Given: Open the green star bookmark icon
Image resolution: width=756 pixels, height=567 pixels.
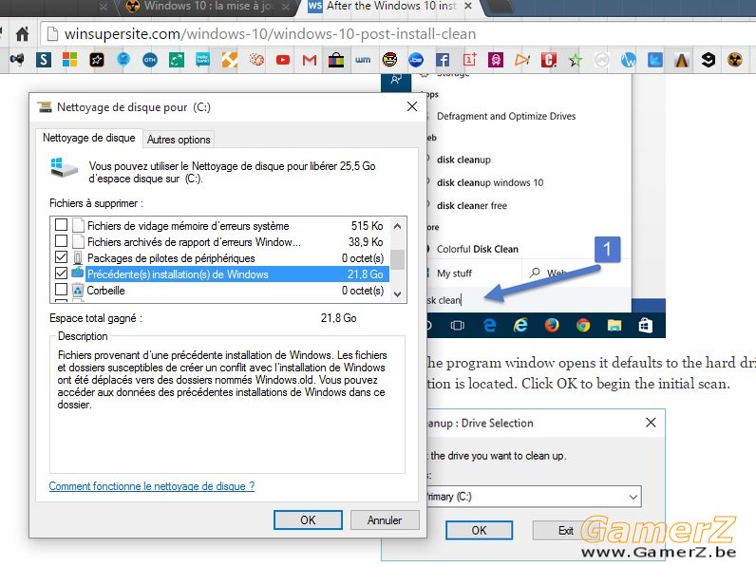Looking at the screenshot, I should 576,60.
